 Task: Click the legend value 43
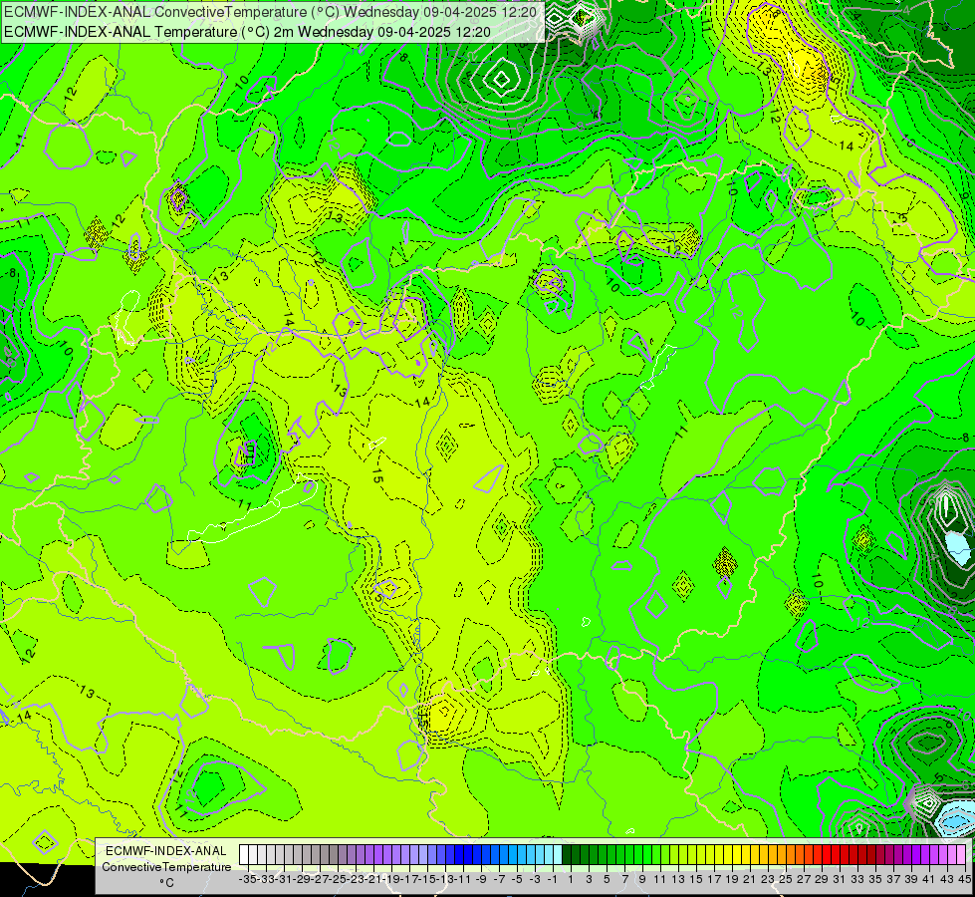coord(947,879)
